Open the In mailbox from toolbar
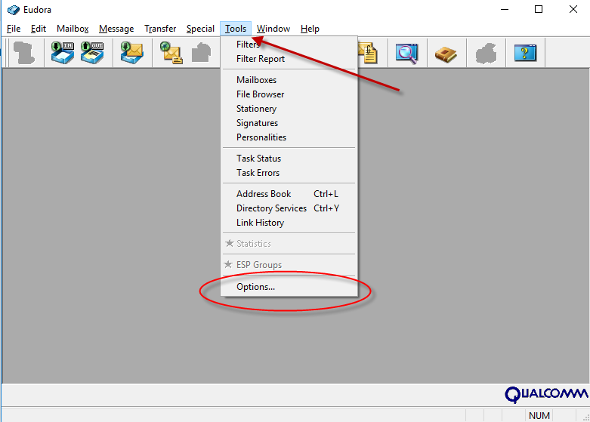 coord(63,53)
